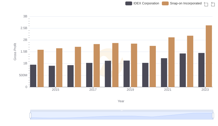This screenshot has height=126, width=218.
Task: Click the Snap-on bar for 2017
Action: (97, 66)
